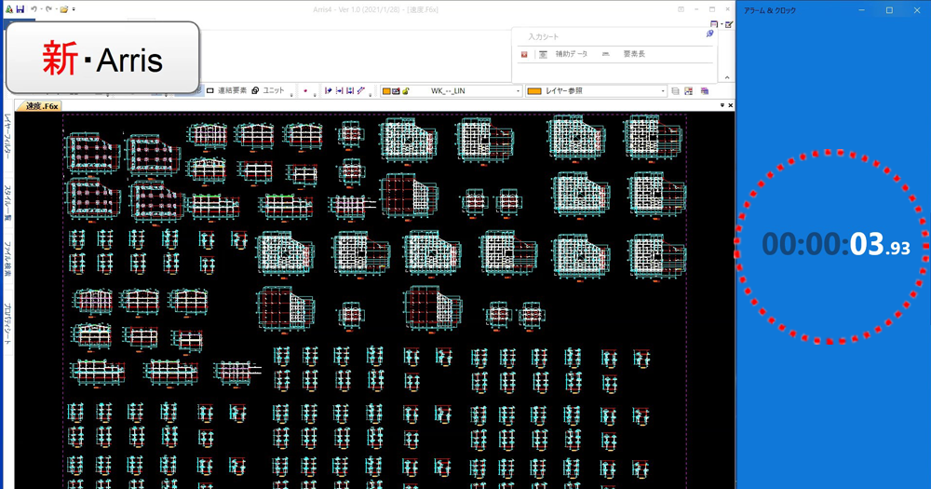Switch to the 速度.F6x document tab
931x489 pixels.
tap(42, 106)
